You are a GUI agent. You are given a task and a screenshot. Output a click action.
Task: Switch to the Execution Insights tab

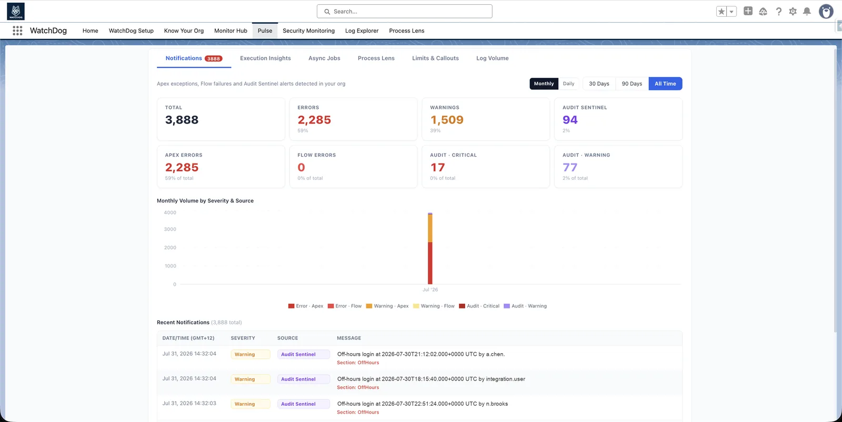coord(265,58)
